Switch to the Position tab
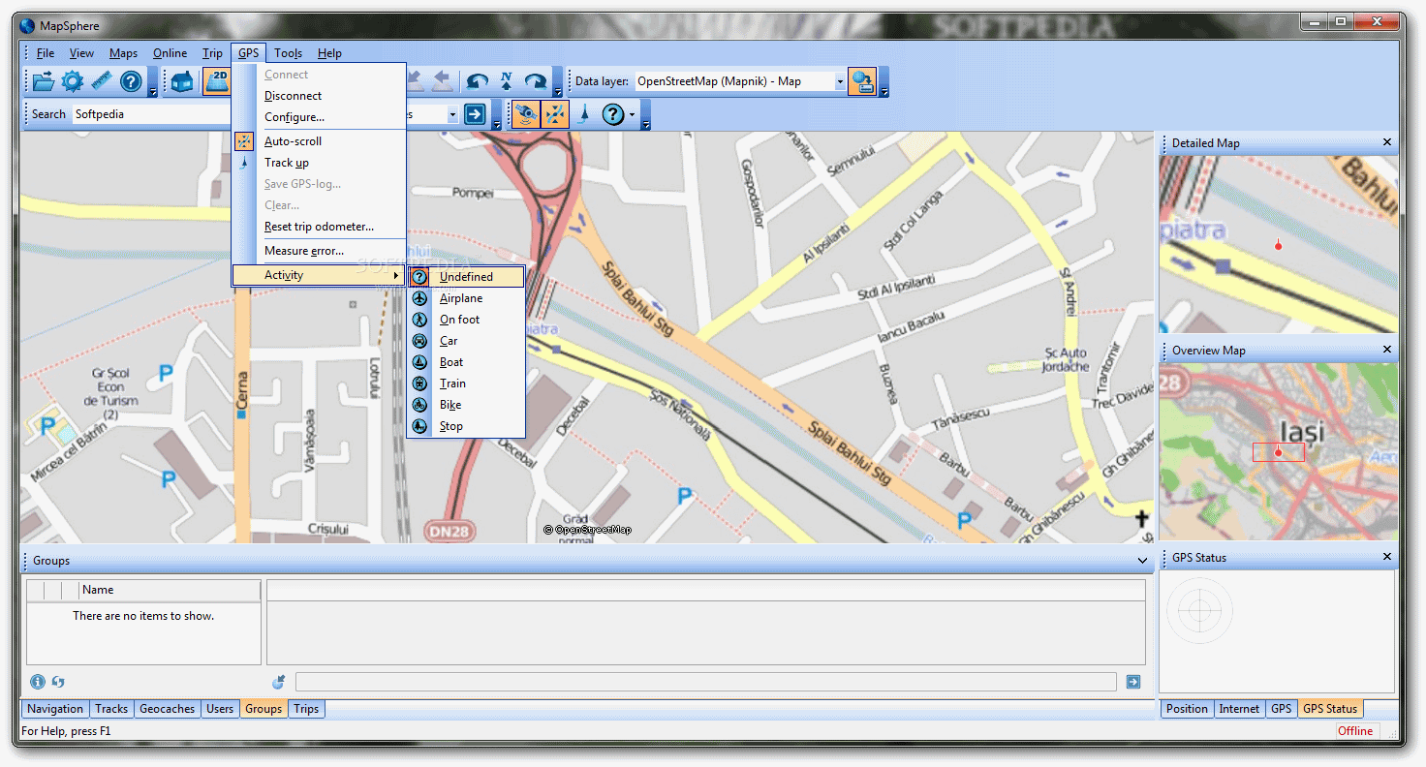 click(x=1187, y=709)
